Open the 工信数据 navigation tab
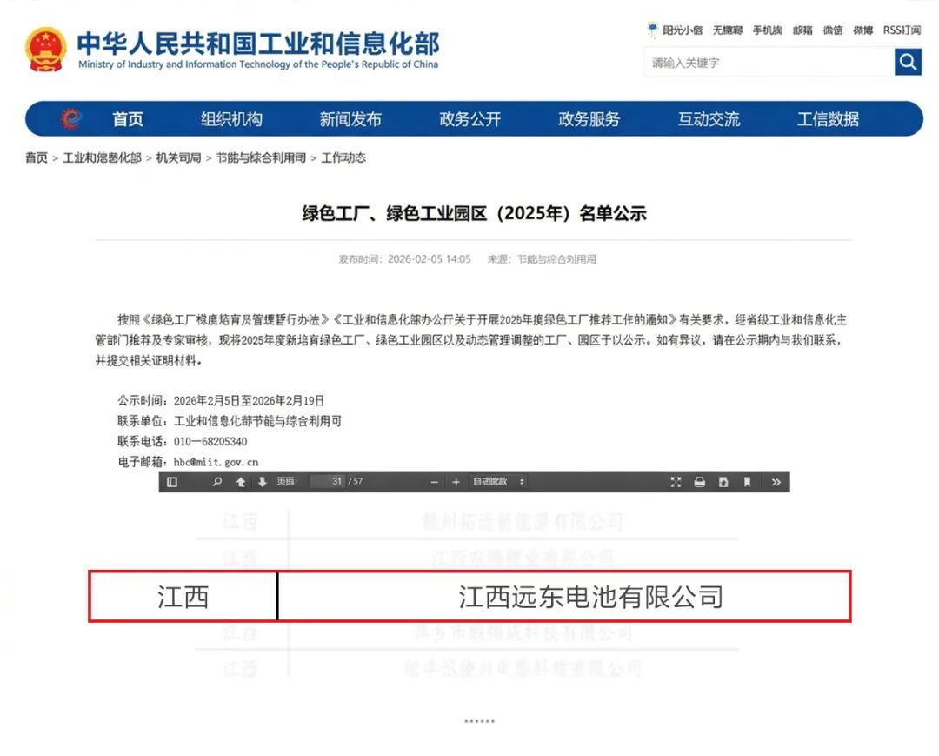 click(x=828, y=120)
